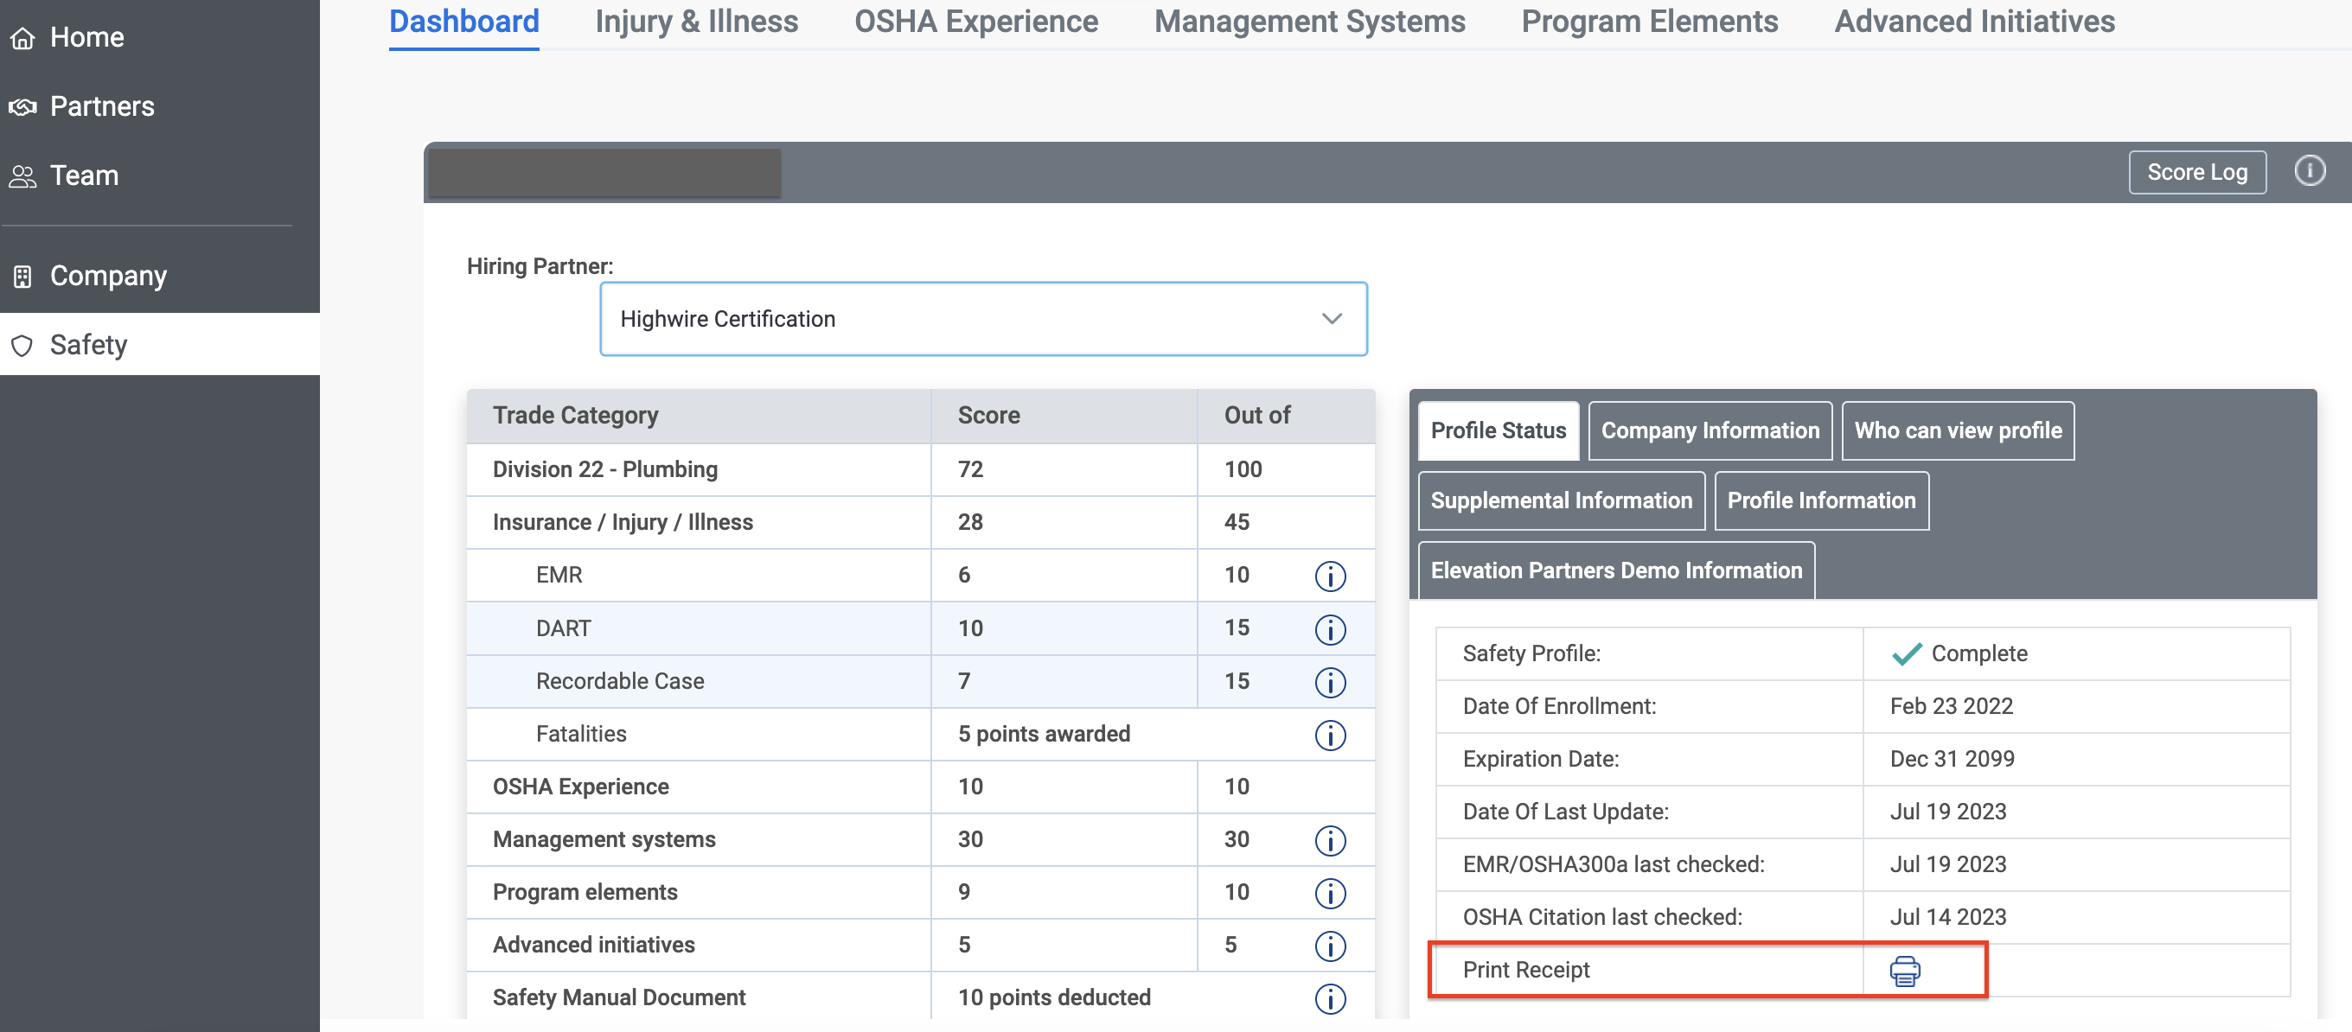This screenshot has width=2352, height=1032.
Task: Click the Safety shield icon
Action: pos(22,345)
